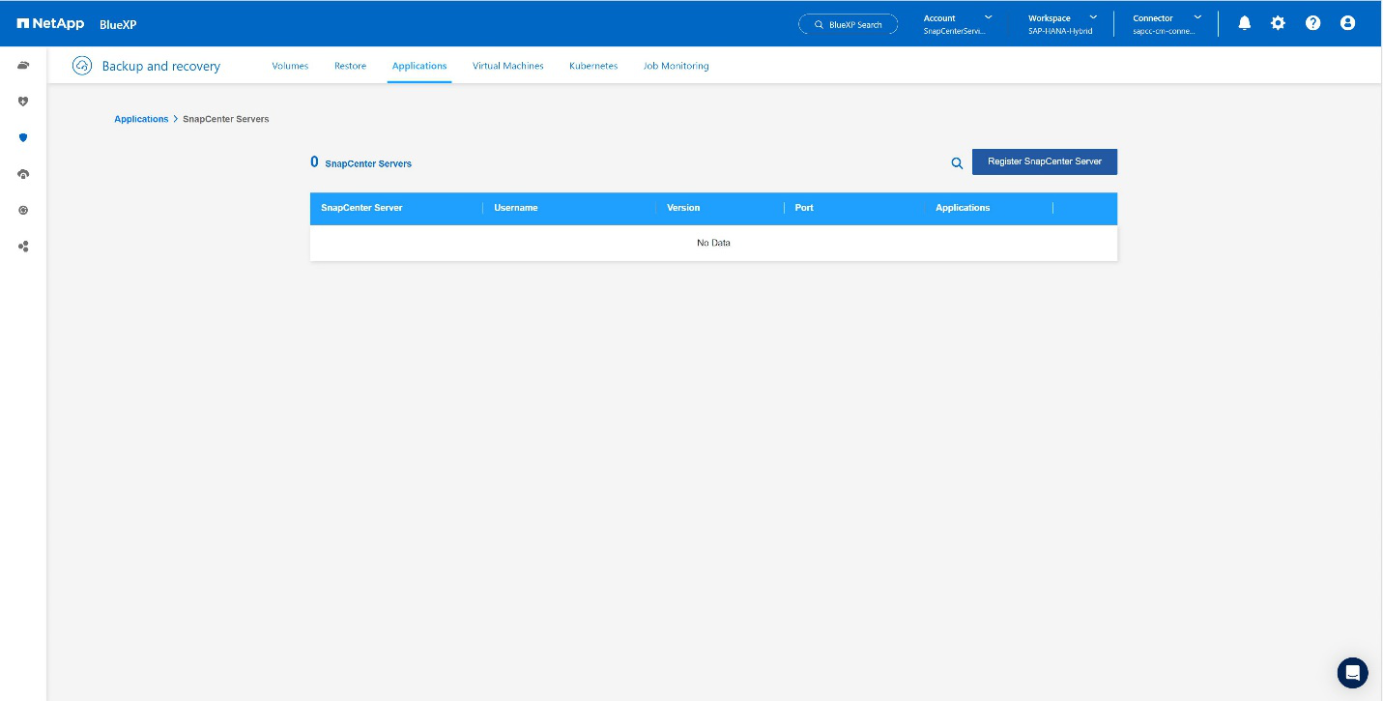Switch to the Volumes tab
The height and width of the screenshot is (701, 1383).
[x=290, y=66]
